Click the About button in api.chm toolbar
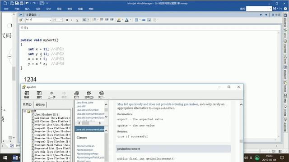 [x=102, y=95]
